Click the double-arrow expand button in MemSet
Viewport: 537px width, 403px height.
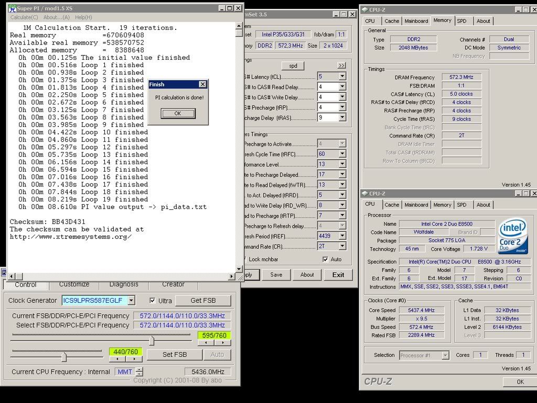click(341, 66)
